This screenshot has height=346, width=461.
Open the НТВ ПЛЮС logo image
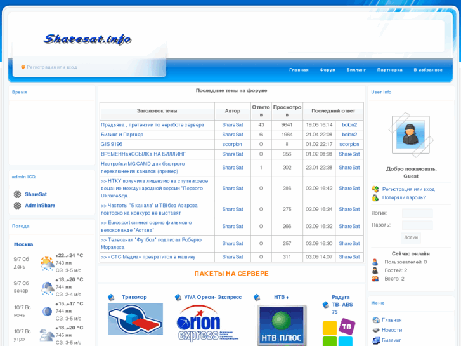[x=282, y=326]
